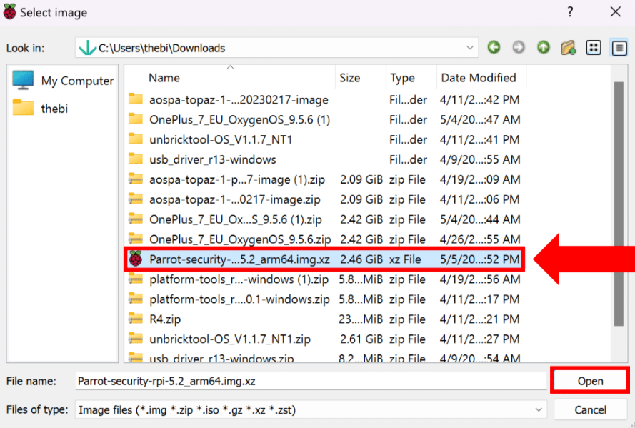Select unbricktool-OS_V1.1.7_NT1.zip name
Screen dimensions: 635x428
(x=229, y=339)
